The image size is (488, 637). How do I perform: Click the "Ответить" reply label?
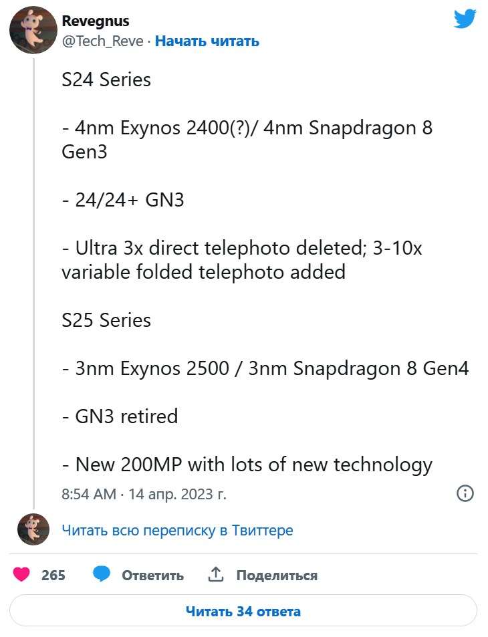[x=152, y=576]
